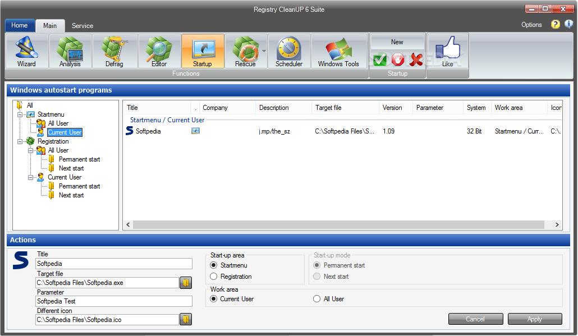The height and width of the screenshot is (336, 578).
Task: Click the New startup button
Action: [397, 42]
